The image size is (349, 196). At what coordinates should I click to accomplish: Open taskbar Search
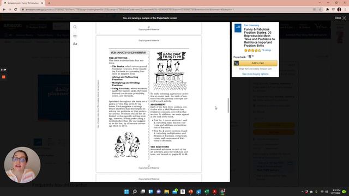coord(135,192)
